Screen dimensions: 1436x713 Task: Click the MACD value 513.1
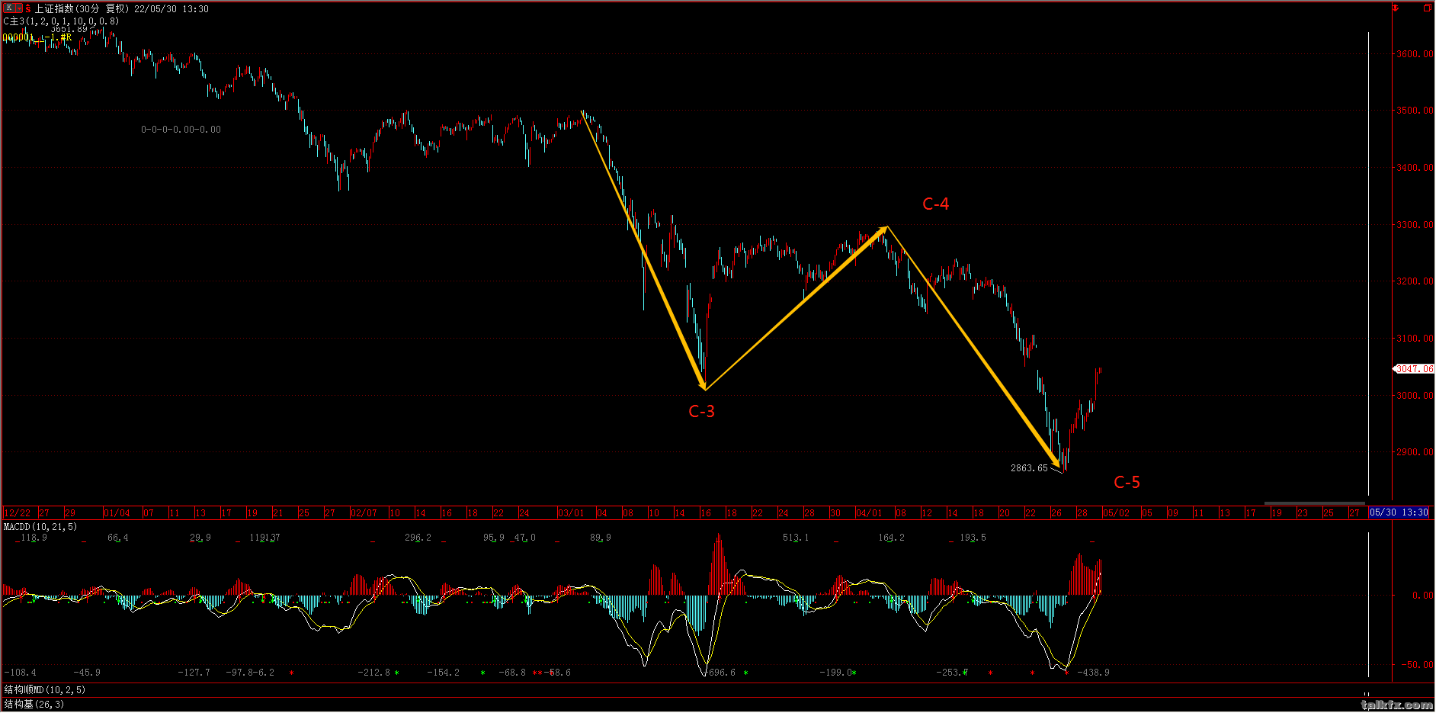(x=796, y=538)
